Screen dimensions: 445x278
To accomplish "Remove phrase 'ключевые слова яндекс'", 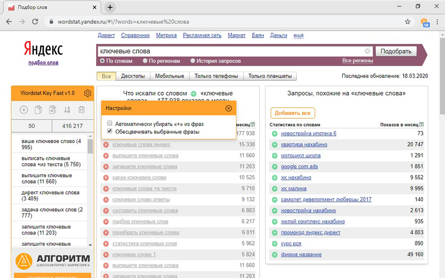I will pos(106,145).
